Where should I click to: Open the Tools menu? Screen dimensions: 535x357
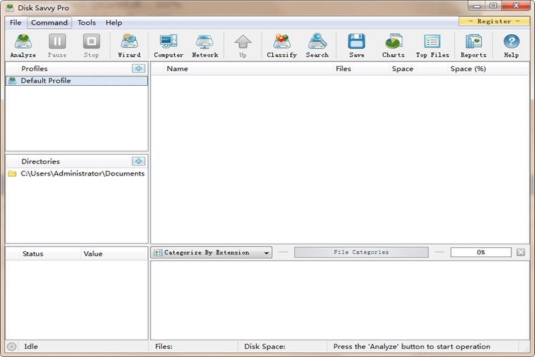pyautogui.click(x=86, y=23)
